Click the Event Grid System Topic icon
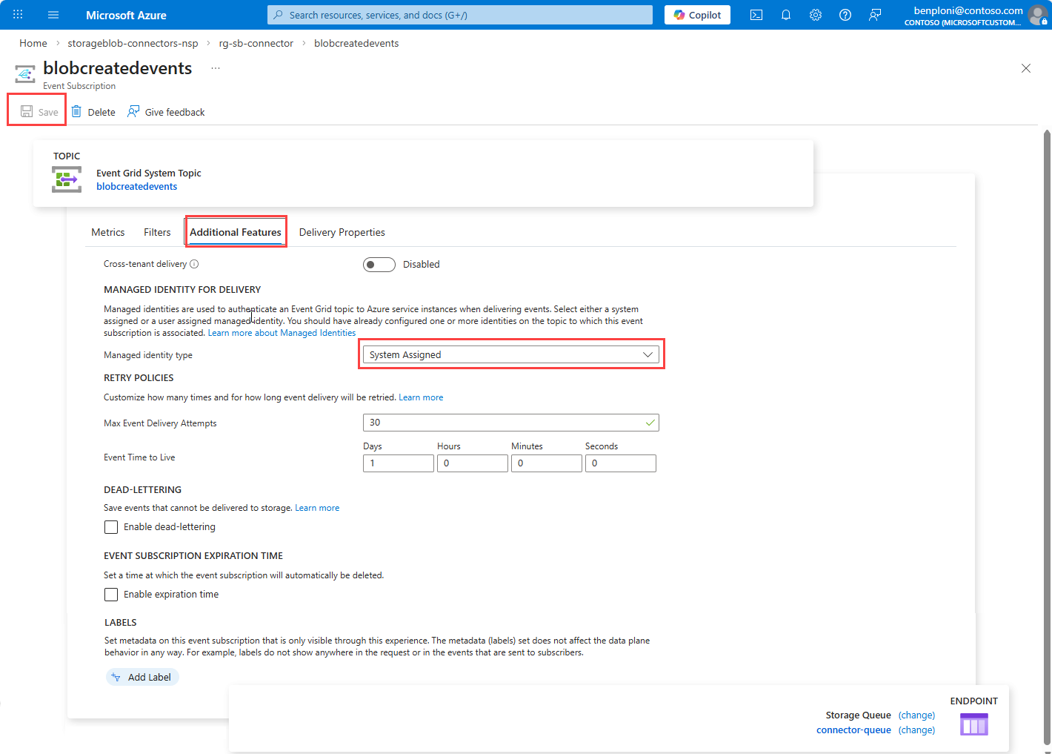Viewport: 1052px width, 754px height. pyautogui.click(x=67, y=179)
